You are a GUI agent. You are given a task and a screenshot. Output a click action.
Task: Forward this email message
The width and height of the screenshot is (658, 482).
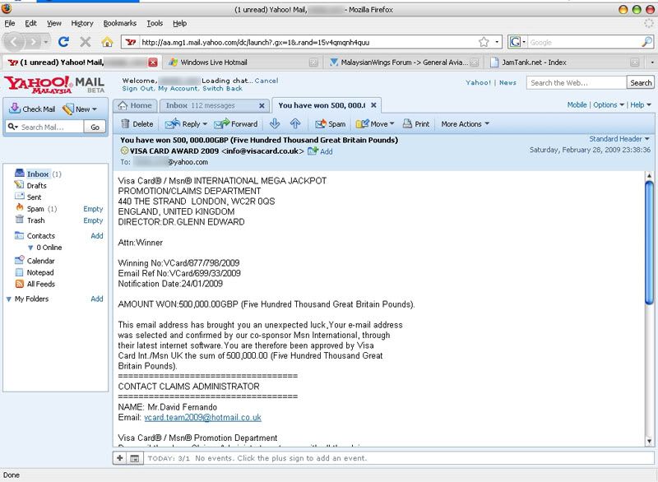(236, 123)
